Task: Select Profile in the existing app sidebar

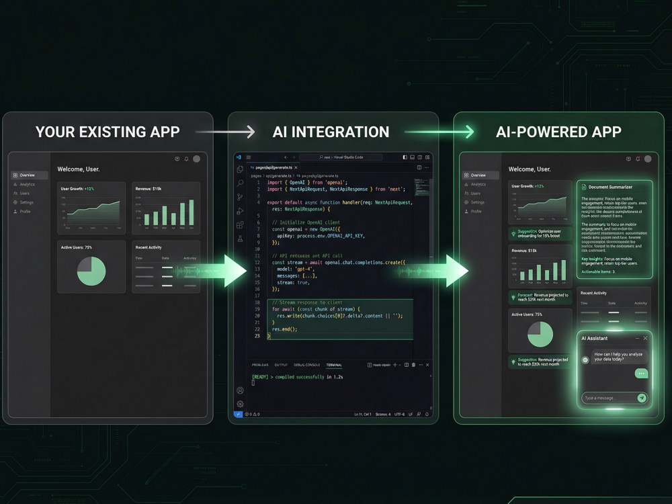Action: coord(22,211)
